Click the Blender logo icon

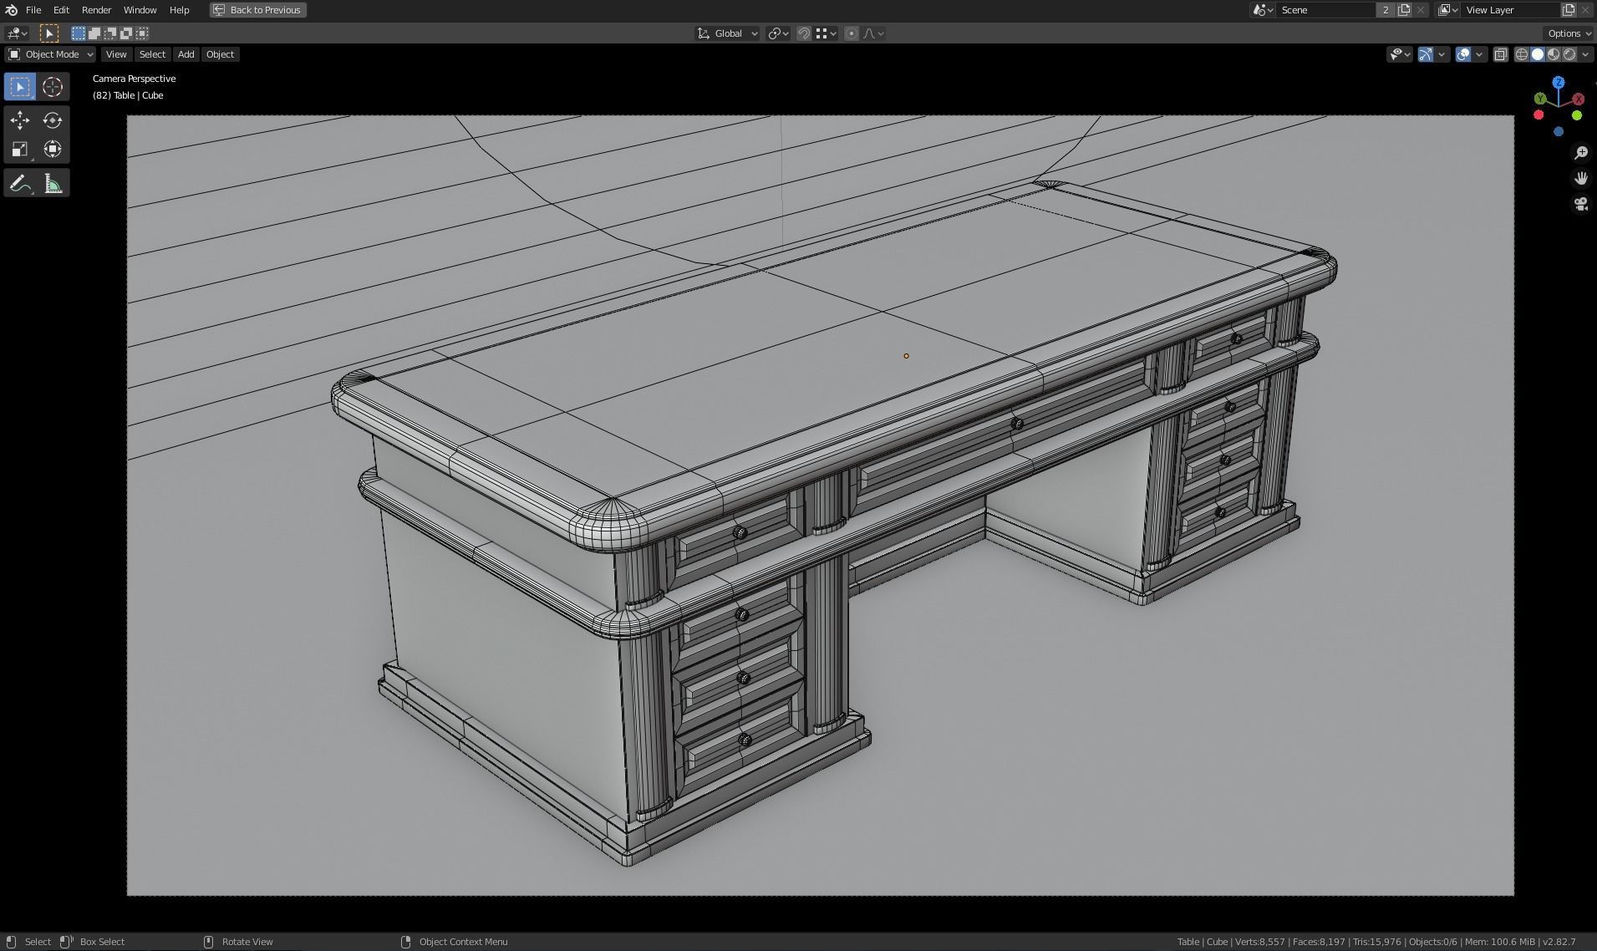point(11,10)
